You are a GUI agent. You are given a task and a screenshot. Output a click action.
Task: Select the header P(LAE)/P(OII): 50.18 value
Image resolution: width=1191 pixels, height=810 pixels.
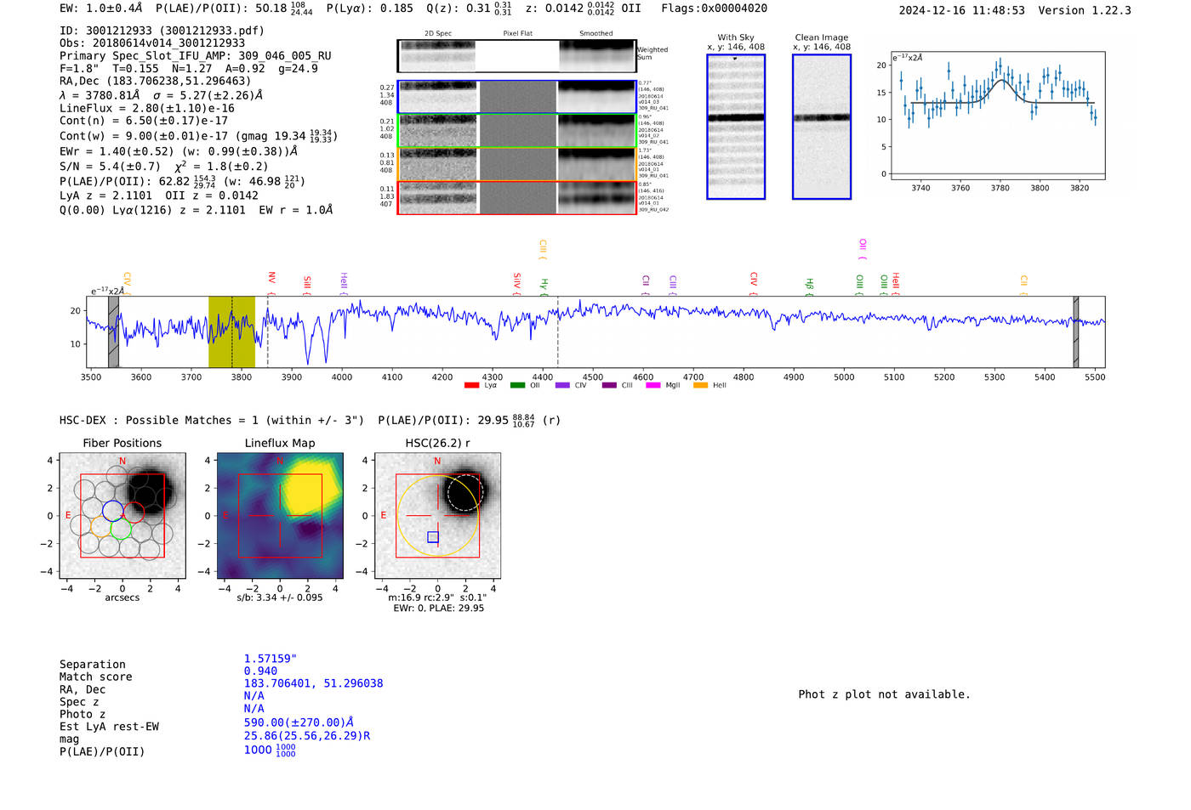234,8
